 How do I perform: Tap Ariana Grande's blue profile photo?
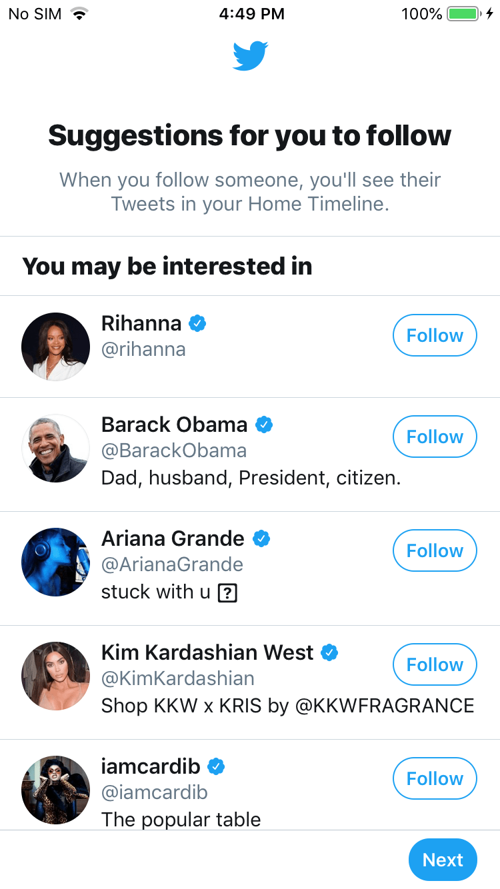tap(55, 562)
